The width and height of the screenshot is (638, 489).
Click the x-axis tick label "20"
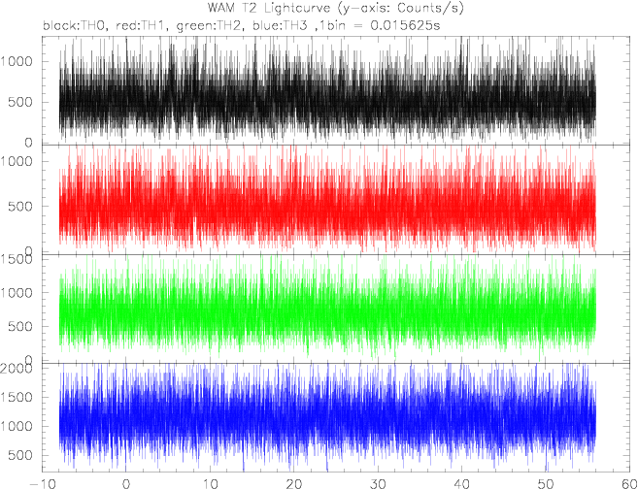tap(294, 484)
